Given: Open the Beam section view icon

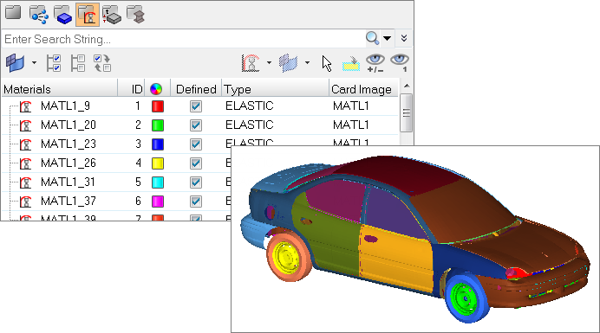Looking at the screenshot, I should [135, 15].
